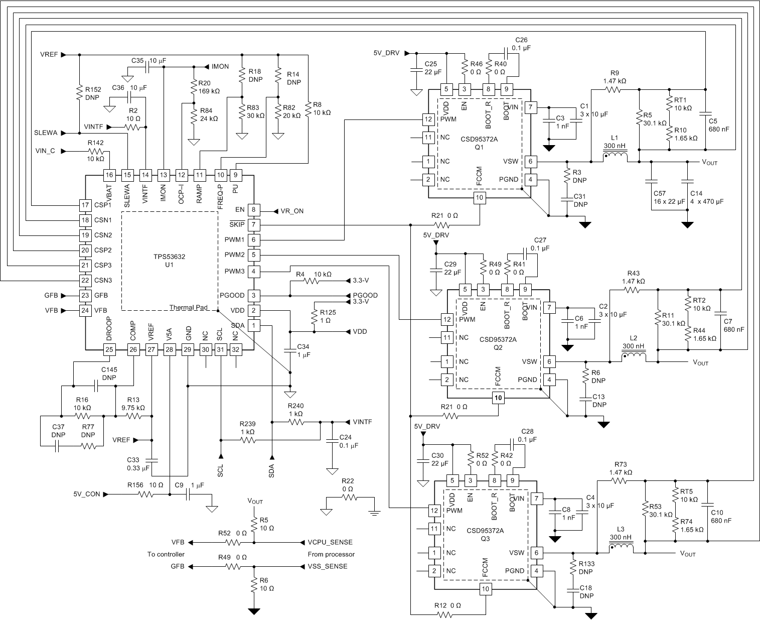The height and width of the screenshot is (620, 760).
Task: Click the IMON output arrow connector
Action: pos(207,66)
